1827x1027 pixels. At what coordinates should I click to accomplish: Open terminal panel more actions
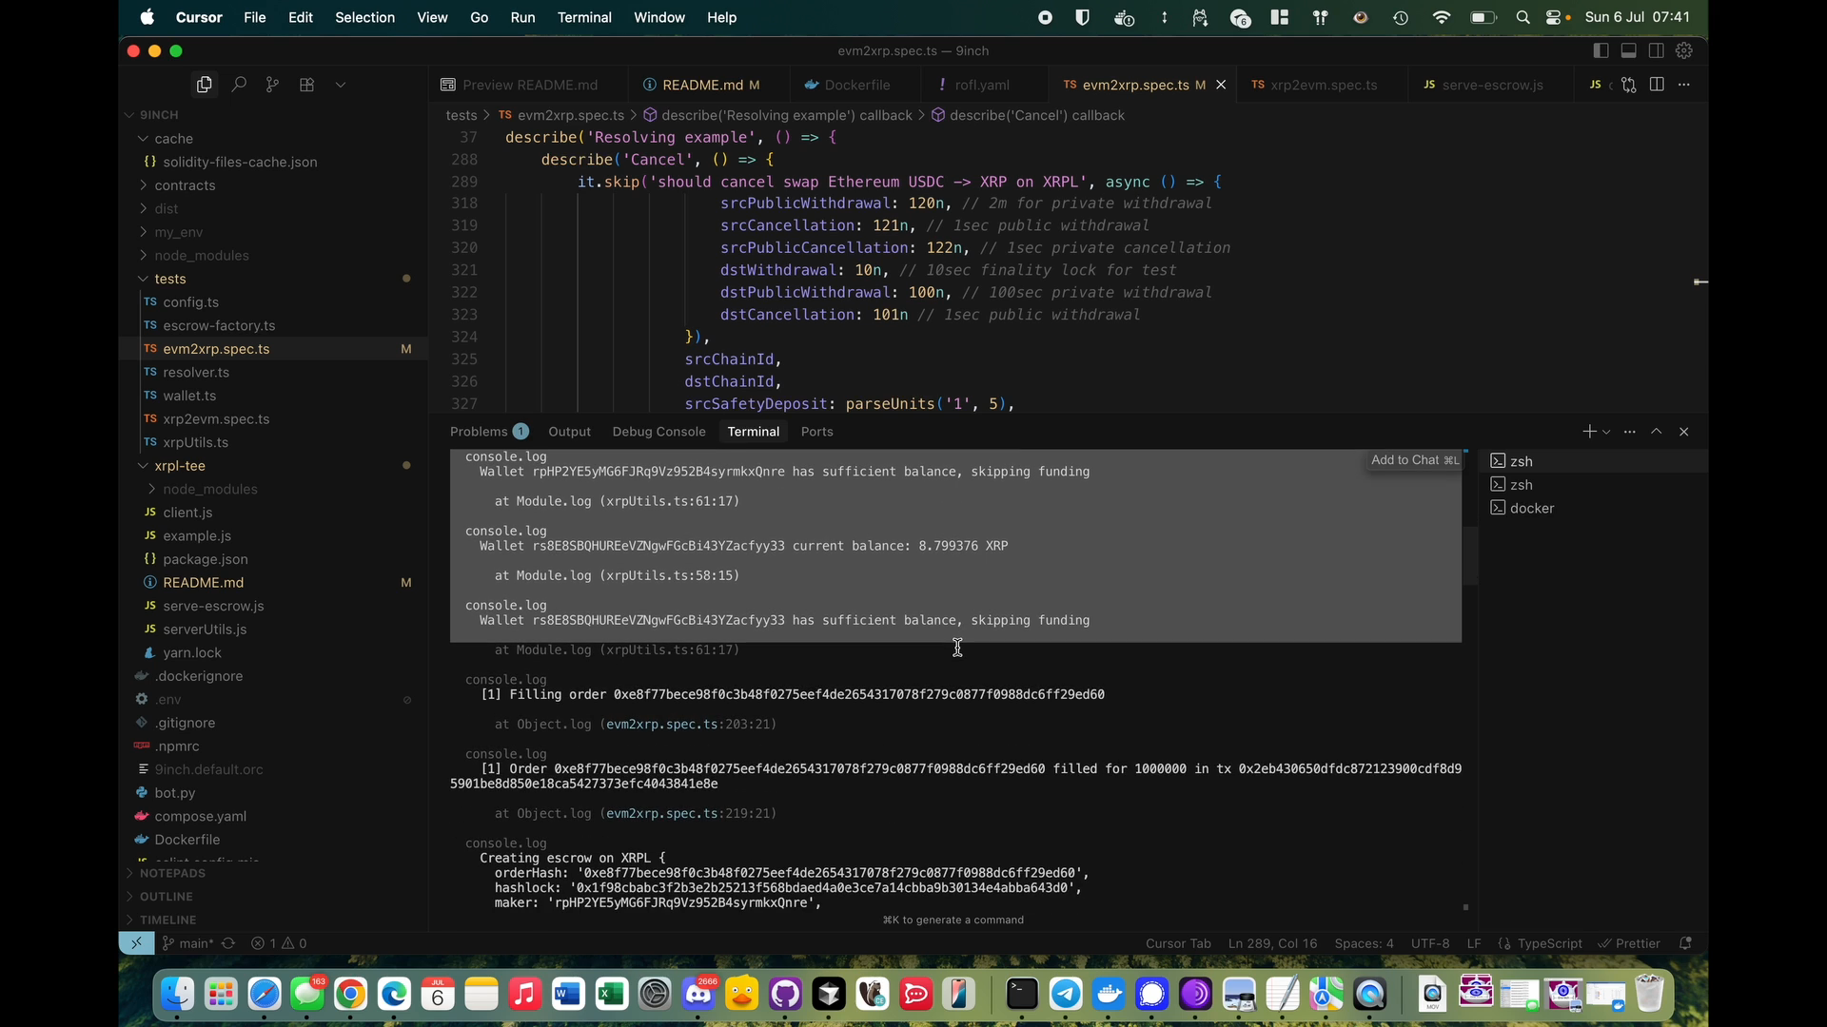(1630, 432)
